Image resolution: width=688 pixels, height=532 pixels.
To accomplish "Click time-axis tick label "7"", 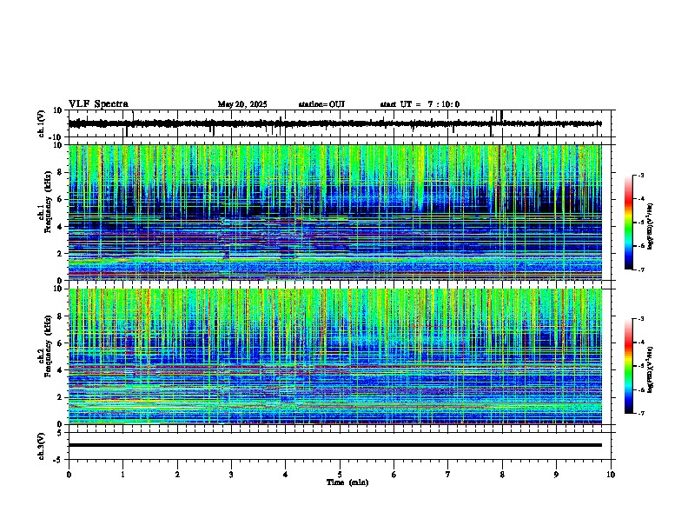I will click(x=448, y=475).
